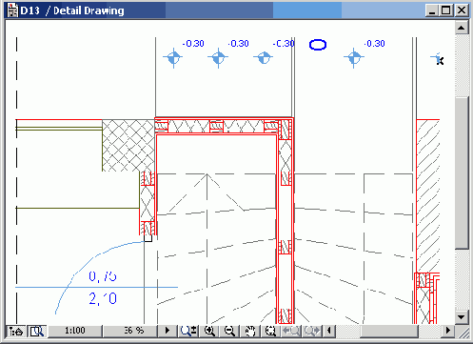Click horizontal scrollbar right arrow
This screenshot has height=344, width=473.
[447, 331]
